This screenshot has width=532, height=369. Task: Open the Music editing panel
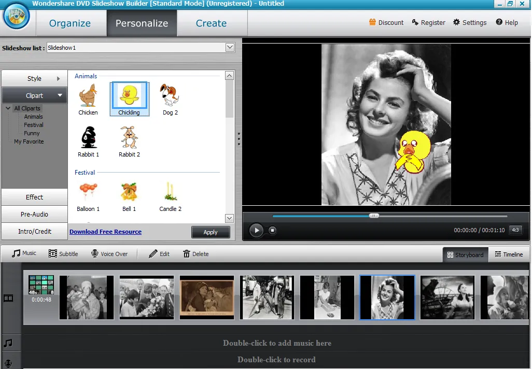23,253
